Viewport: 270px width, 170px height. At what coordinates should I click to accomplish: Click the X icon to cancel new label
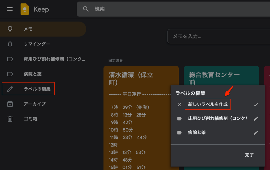pyautogui.click(x=179, y=105)
